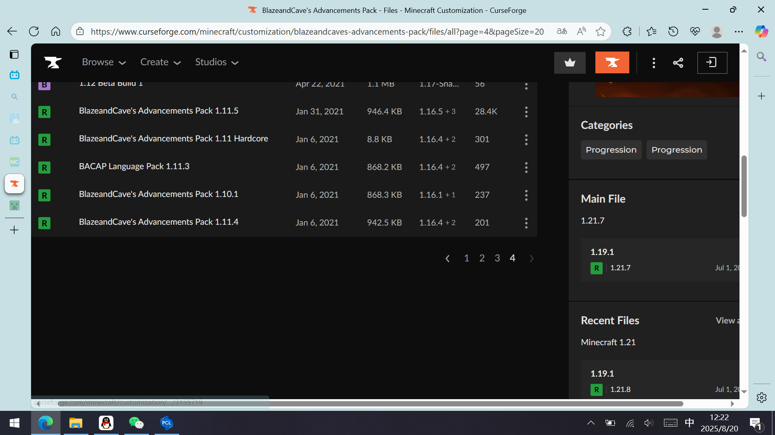Open options menu for Advancements Pack 1.11.4
Screen dimensions: 775x435
(526, 223)
